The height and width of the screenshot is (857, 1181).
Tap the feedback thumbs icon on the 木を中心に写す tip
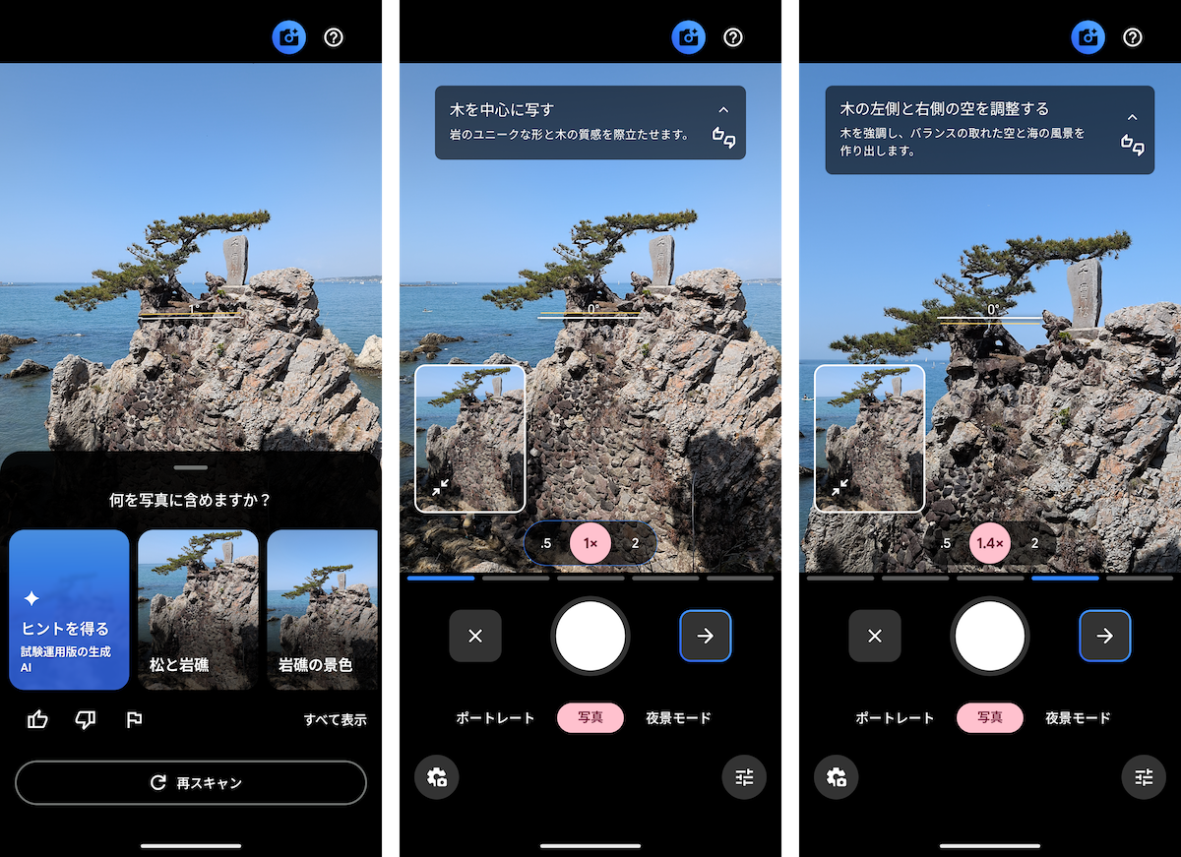point(723,139)
